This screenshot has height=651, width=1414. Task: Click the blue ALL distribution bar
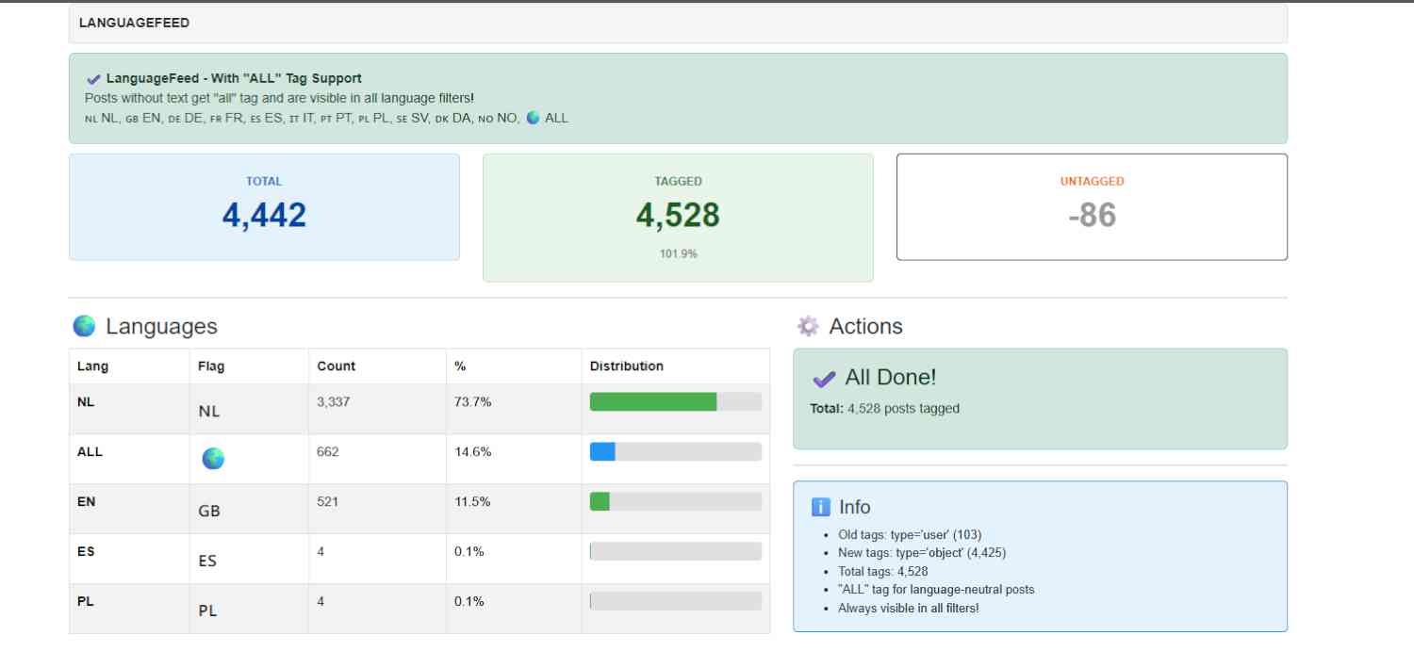pyautogui.click(x=603, y=452)
